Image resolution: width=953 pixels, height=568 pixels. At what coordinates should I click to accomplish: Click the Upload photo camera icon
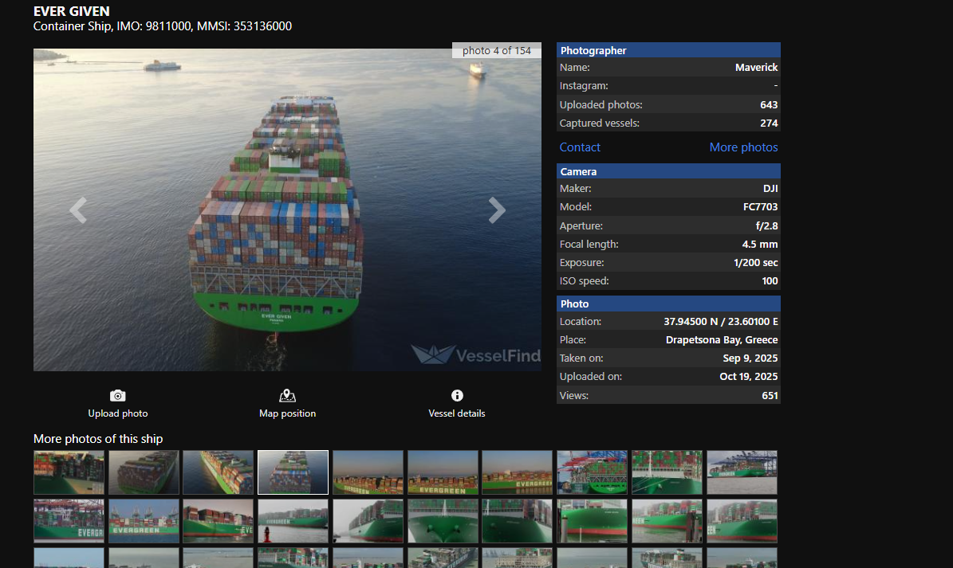tap(118, 396)
